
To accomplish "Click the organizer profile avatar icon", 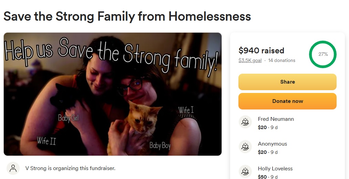I will (13, 168).
